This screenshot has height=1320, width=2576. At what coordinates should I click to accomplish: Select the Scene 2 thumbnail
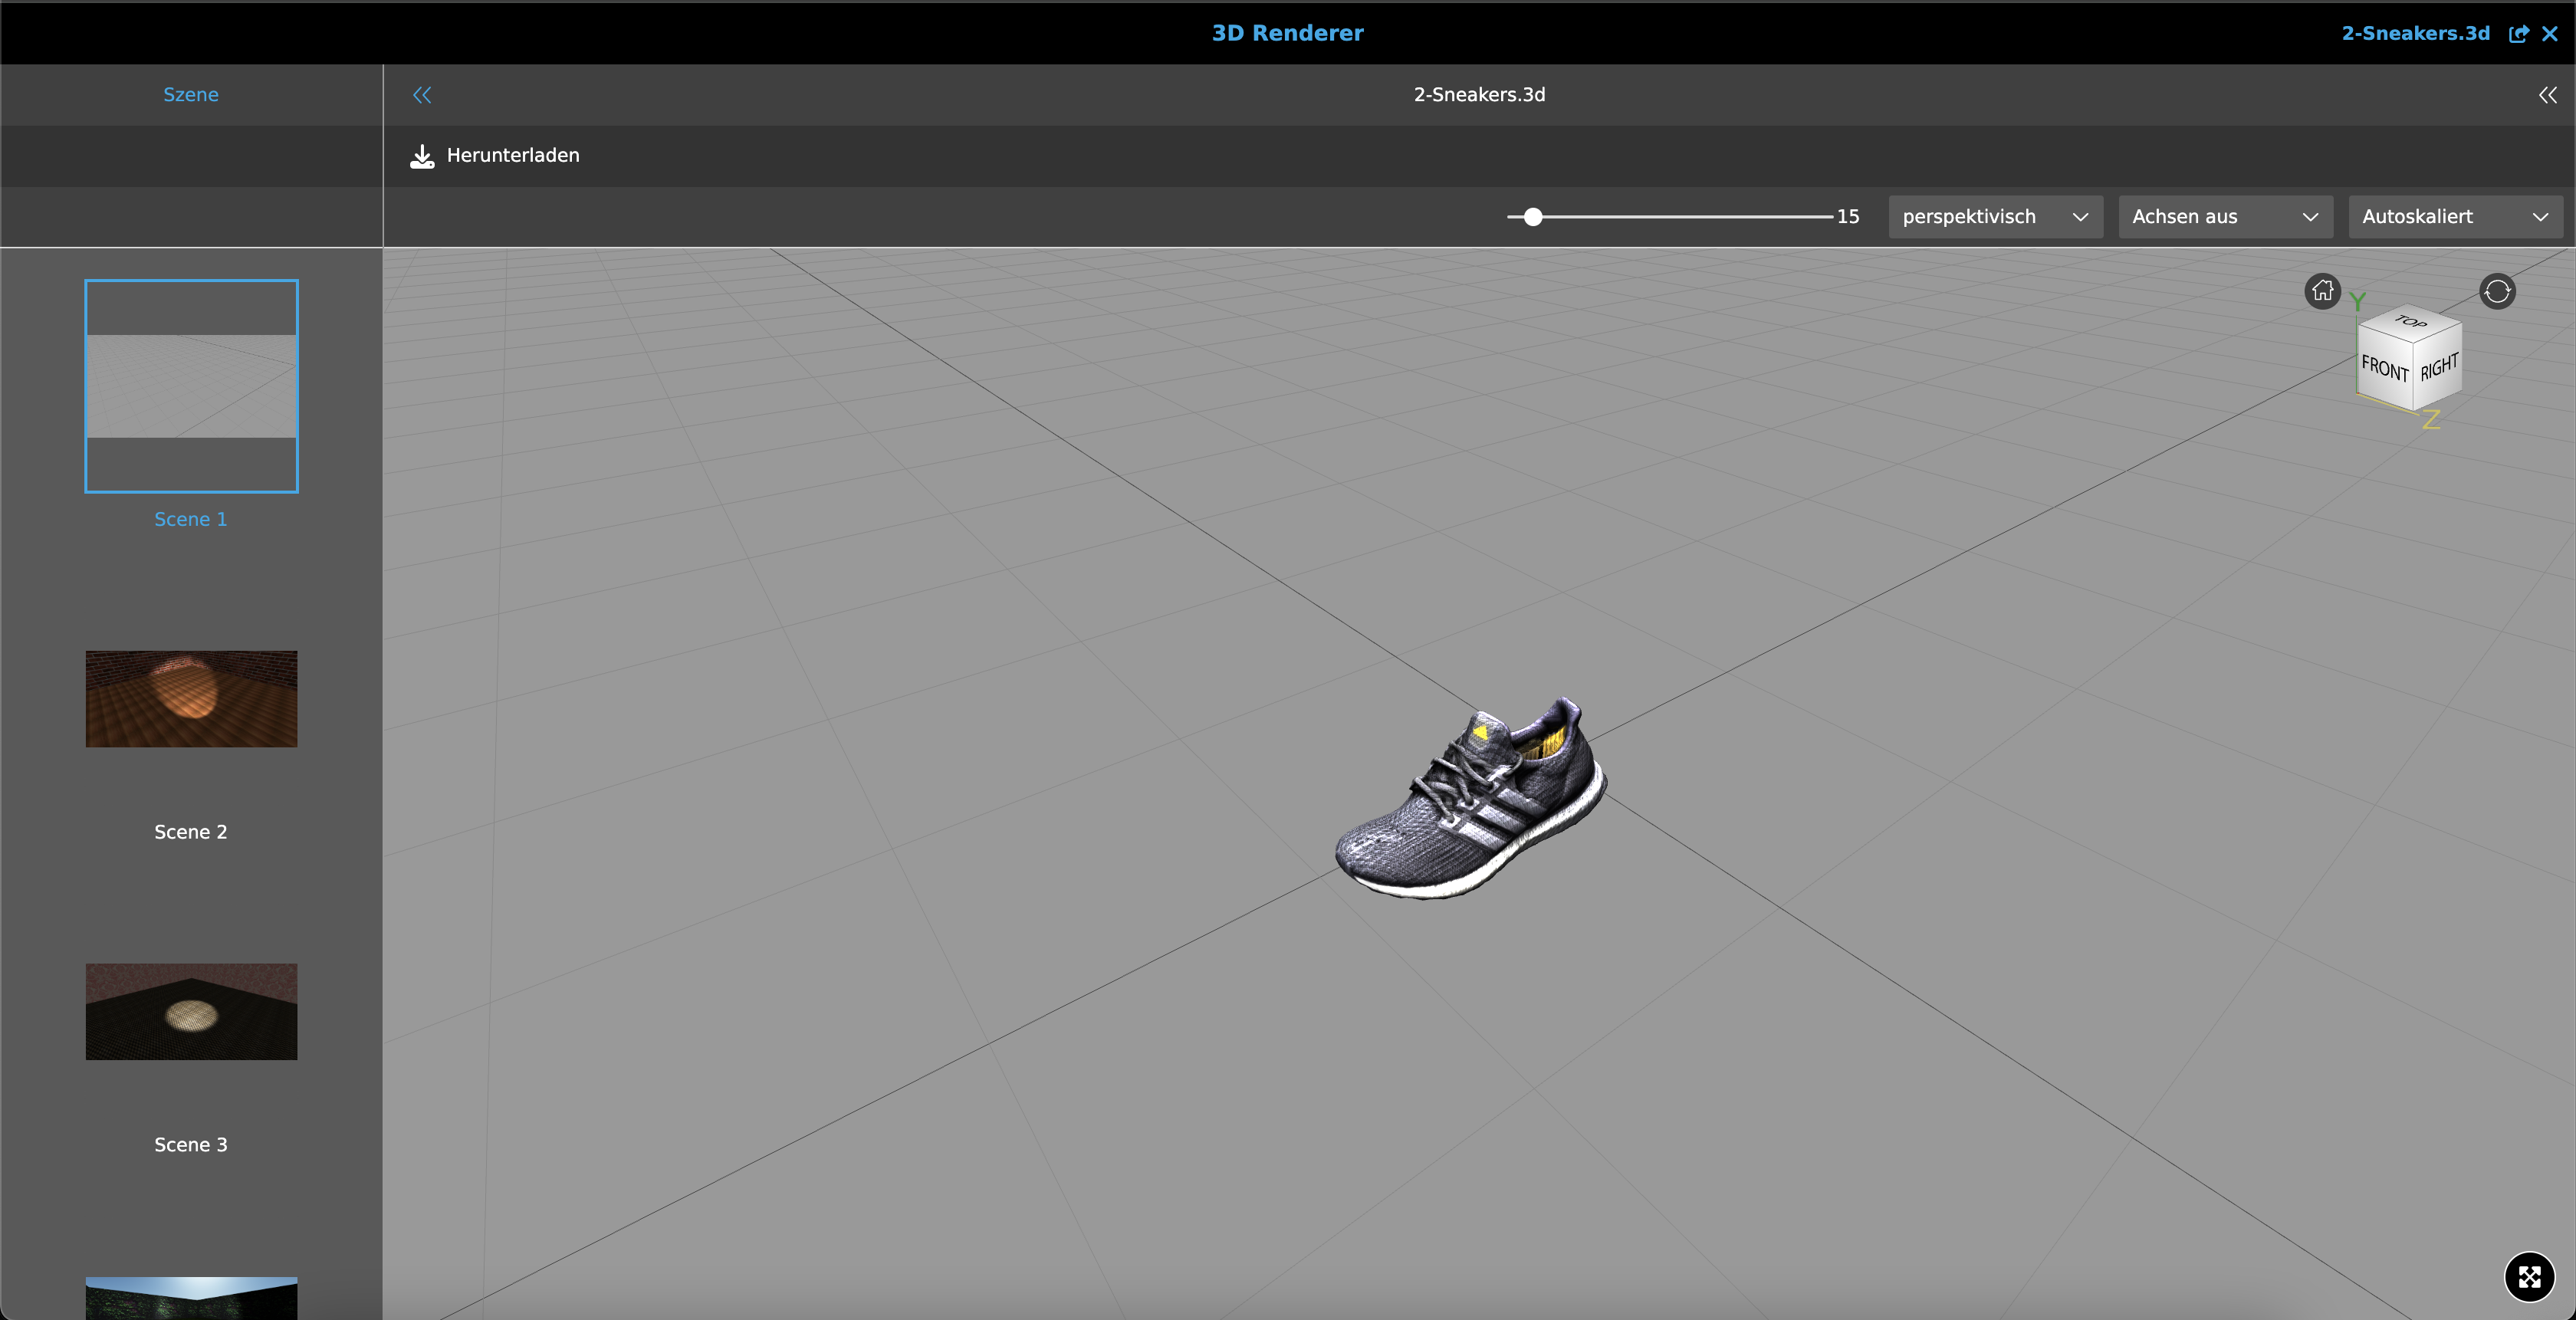(x=191, y=699)
